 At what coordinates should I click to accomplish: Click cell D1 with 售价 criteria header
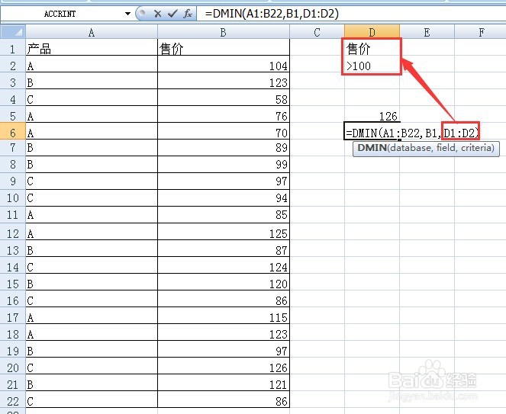372,48
